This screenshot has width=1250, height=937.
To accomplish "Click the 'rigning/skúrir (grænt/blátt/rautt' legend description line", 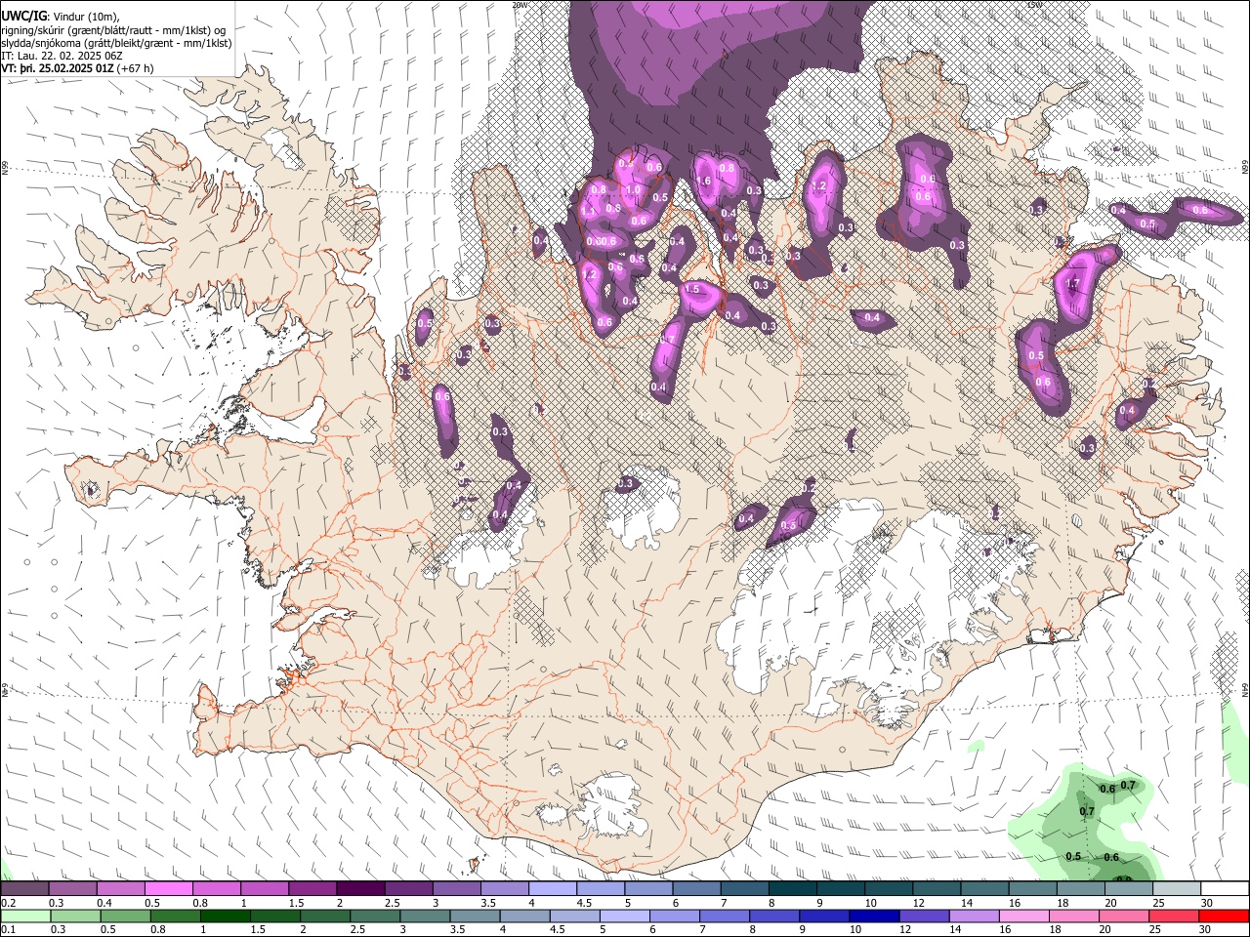I will coord(114,29).
